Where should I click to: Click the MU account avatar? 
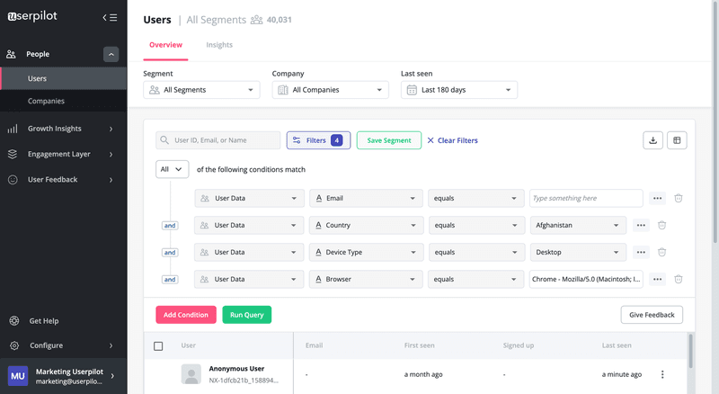tap(18, 376)
